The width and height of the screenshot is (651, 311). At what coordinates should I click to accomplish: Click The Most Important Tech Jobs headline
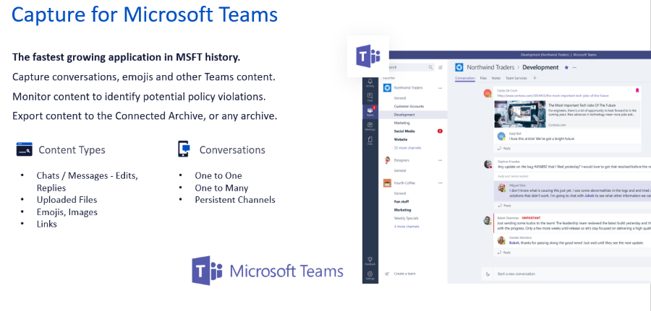(x=582, y=105)
